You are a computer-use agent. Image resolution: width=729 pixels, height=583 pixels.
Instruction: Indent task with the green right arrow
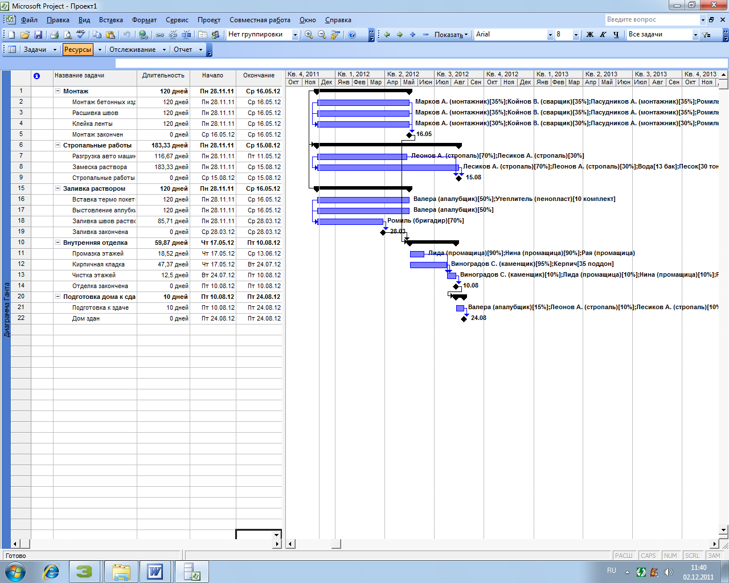[x=400, y=35]
